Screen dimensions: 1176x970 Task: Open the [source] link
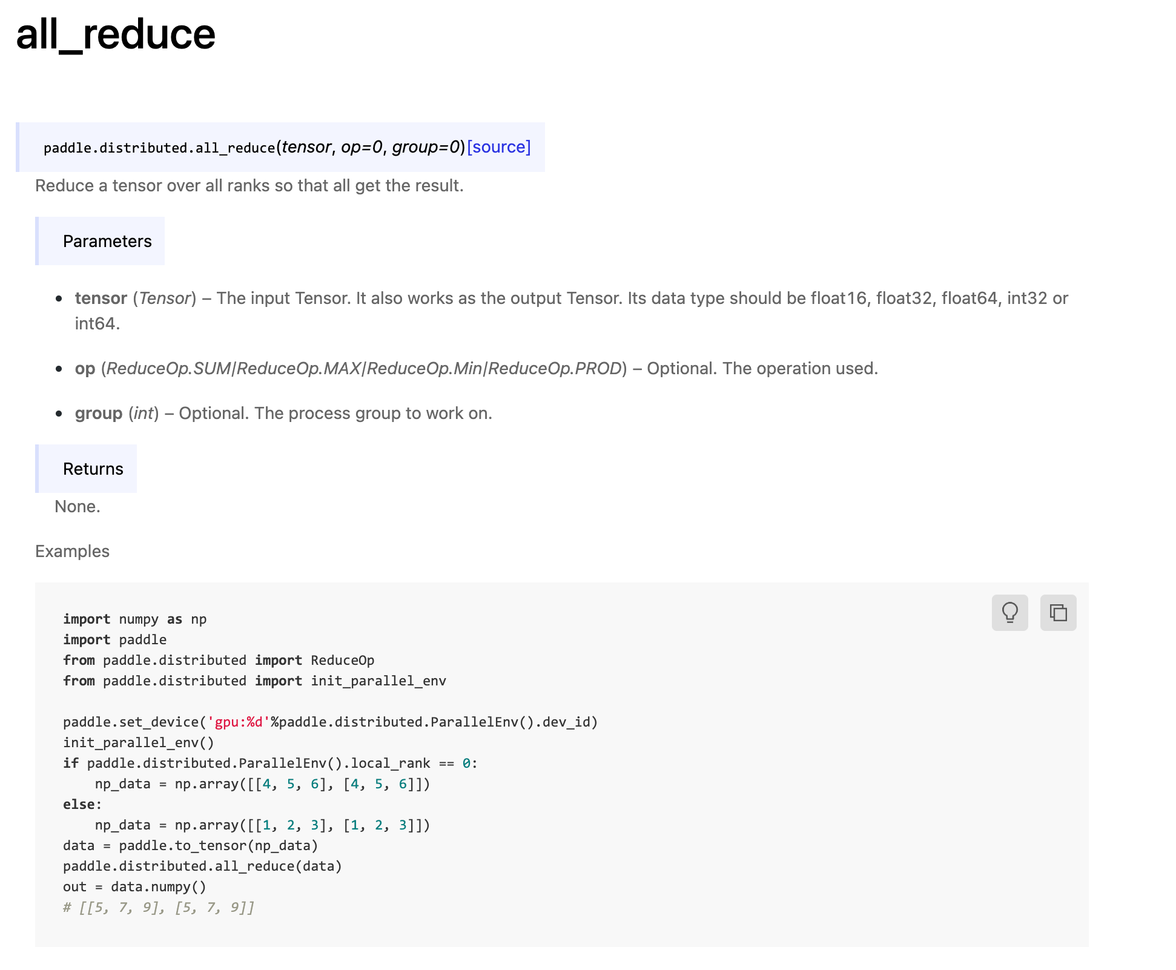498,147
